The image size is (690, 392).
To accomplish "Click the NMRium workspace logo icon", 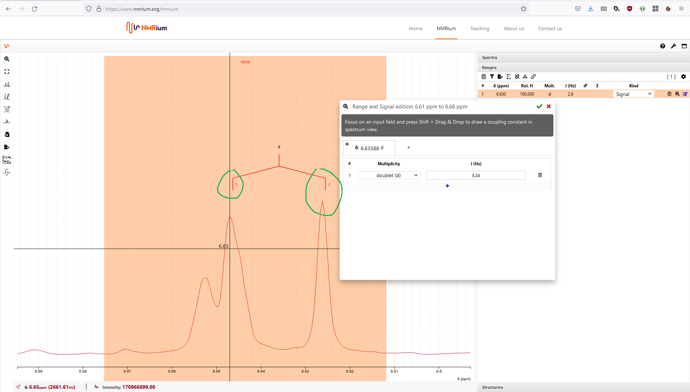I will [7, 46].
